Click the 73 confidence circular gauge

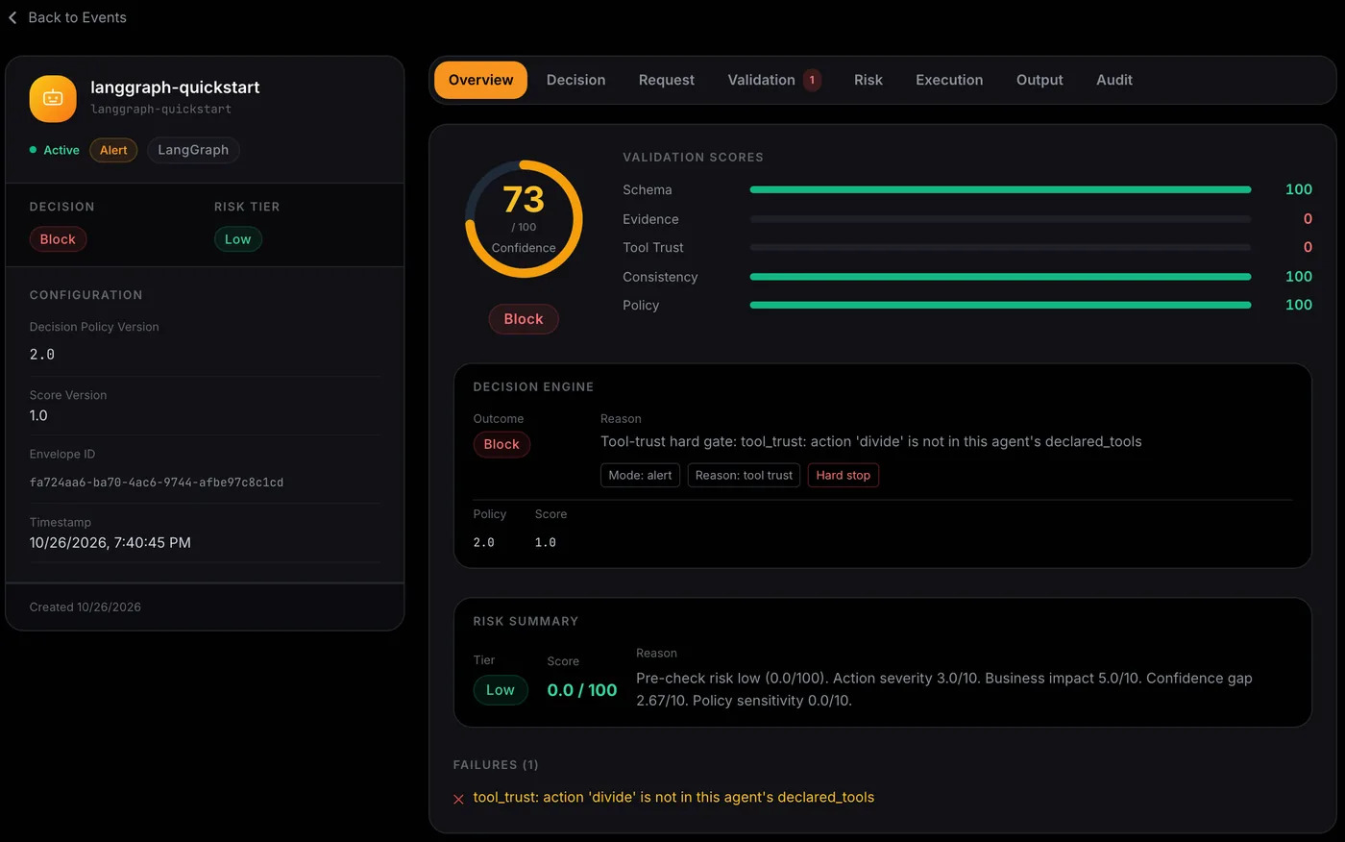(x=524, y=219)
